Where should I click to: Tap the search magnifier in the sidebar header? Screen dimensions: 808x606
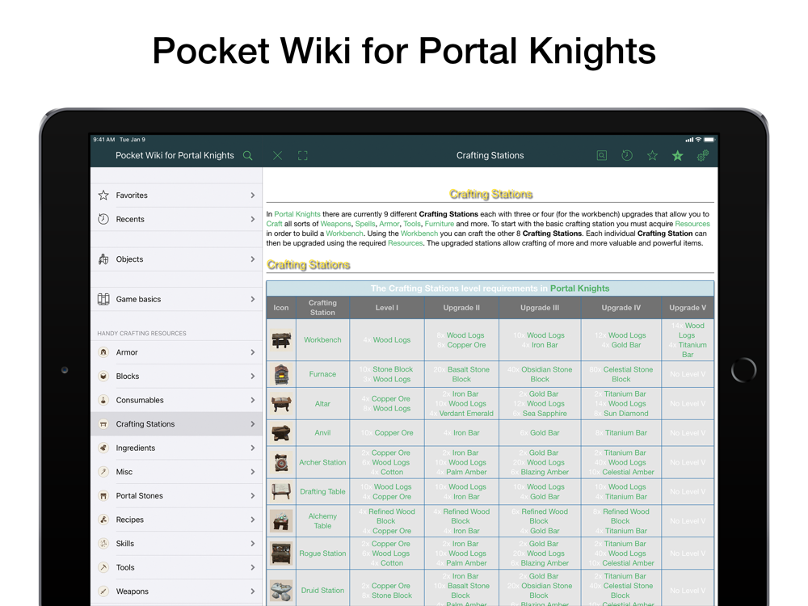(x=248, y=156)
